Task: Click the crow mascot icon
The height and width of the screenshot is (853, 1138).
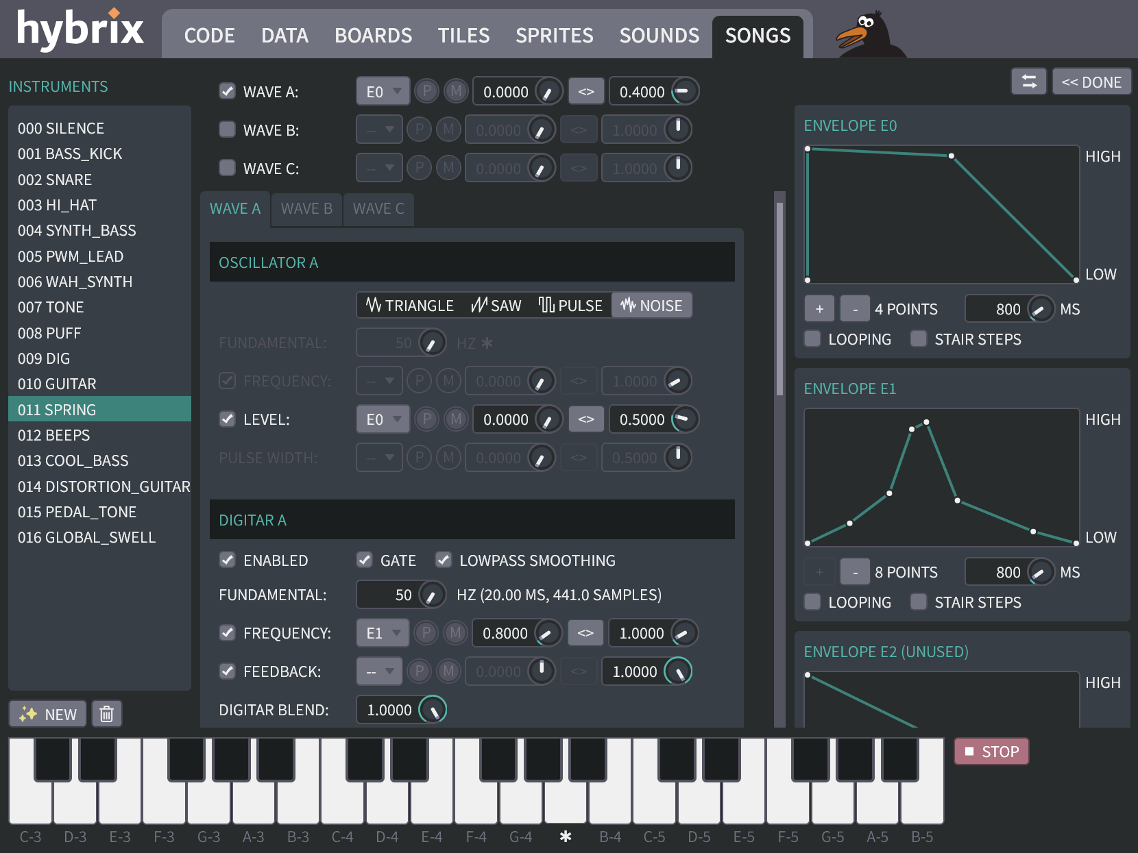Action: click(869, 34)
